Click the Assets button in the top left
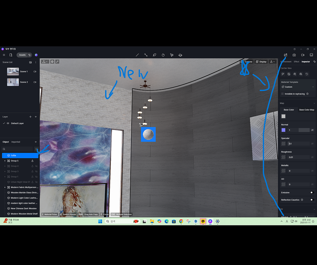 [x=23, y=55]
